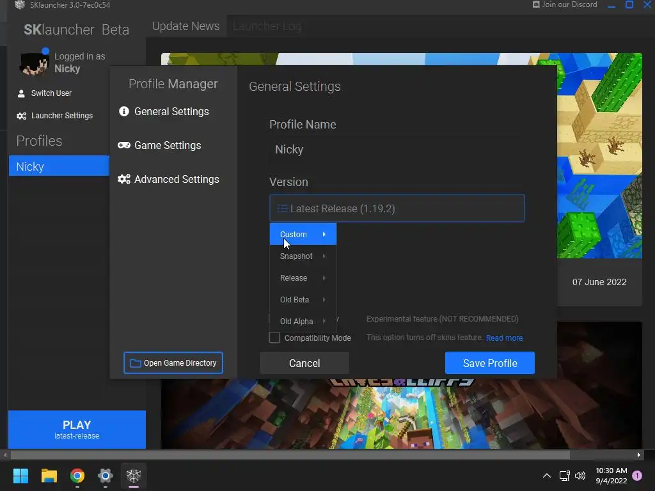655x491 pixels.
Task: Click the PLAY latest-release button
Action: point(77,429)
